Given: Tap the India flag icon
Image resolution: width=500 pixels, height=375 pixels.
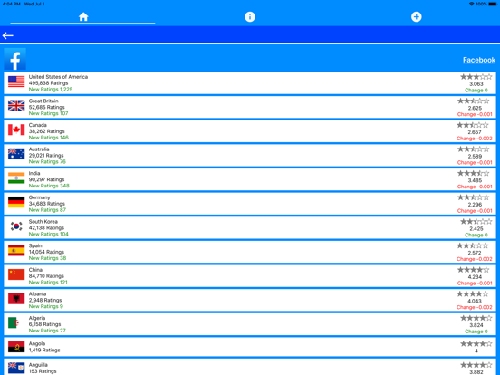Looking at the screenshot, I should pyautogui.click(x=16, y=178).
